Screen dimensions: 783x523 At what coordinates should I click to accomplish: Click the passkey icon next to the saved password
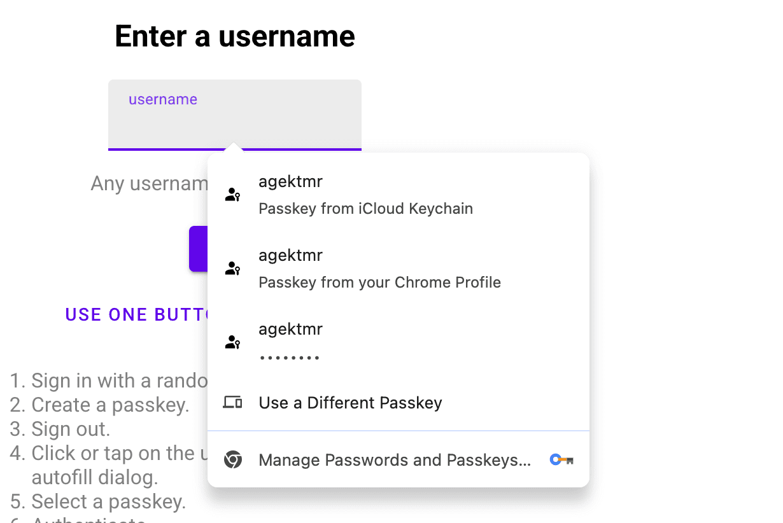coord(232,342)
